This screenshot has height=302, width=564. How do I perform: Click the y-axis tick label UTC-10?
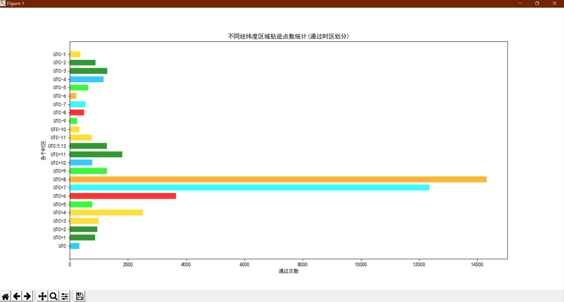[x=58, y=129]
